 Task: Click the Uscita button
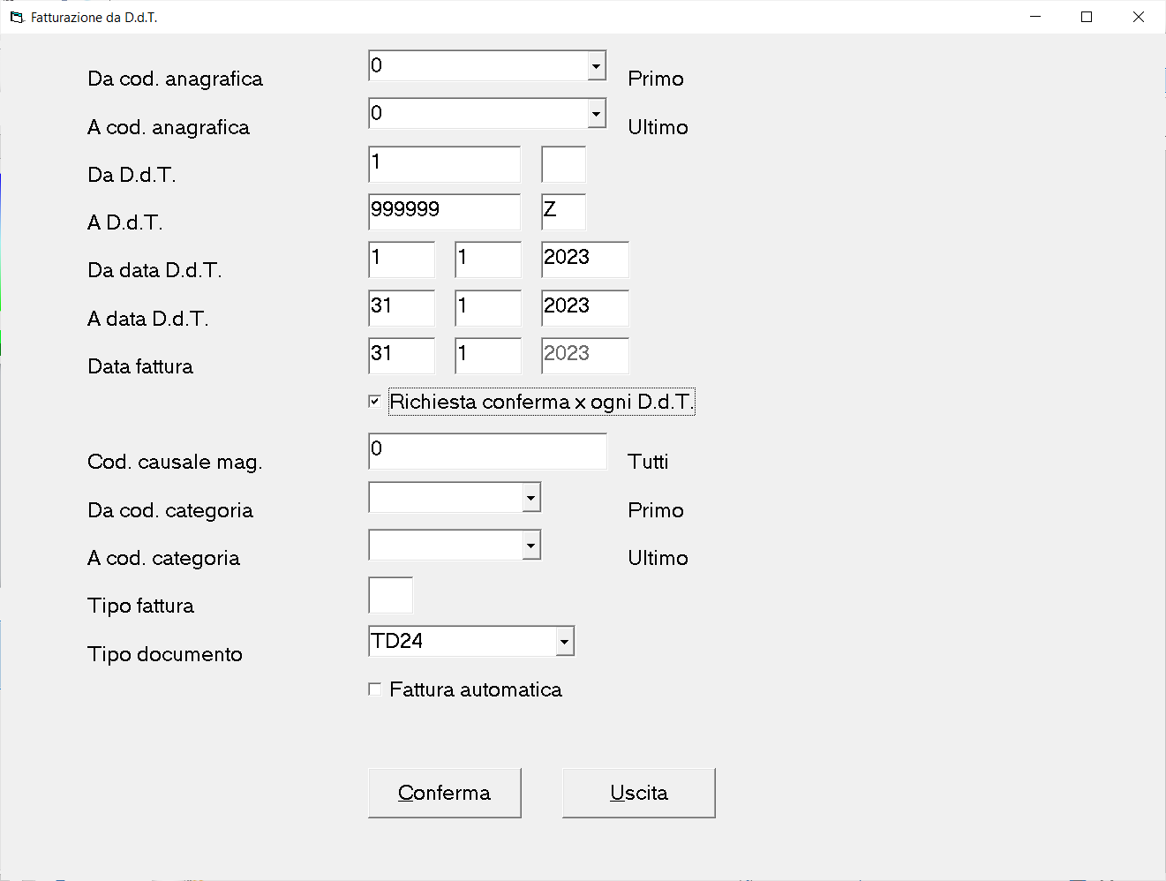tap(639, 793)
